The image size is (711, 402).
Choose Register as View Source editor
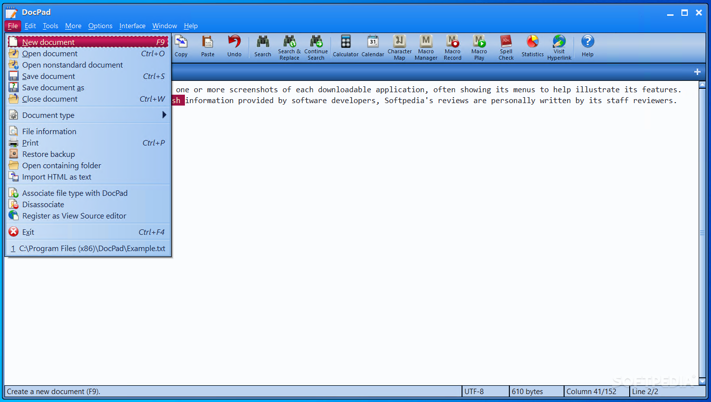point(88,216)
